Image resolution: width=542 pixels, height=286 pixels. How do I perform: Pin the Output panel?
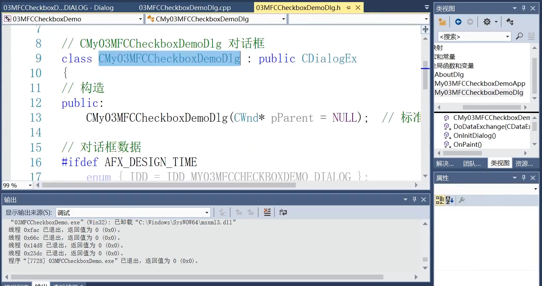(x=414, y=200)
